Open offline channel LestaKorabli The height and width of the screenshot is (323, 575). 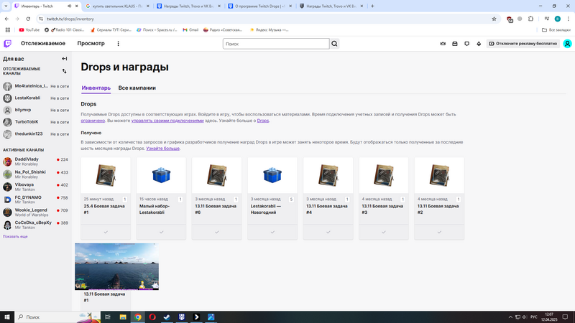pyautogui.click(x=36, y=98)
